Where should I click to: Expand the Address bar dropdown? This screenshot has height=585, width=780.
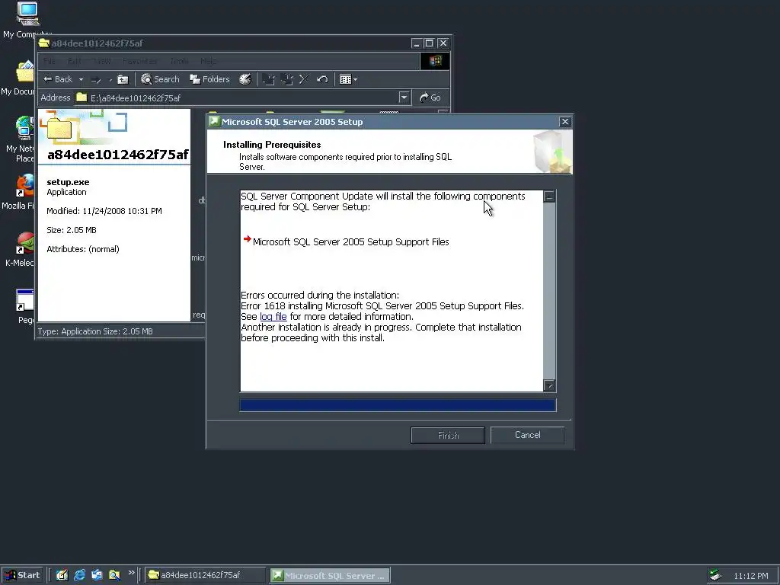tap(404, 97)
